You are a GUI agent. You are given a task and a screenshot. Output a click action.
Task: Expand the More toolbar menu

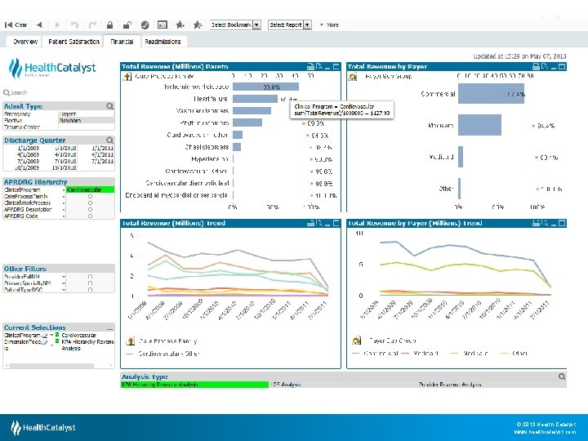point(329,24)
